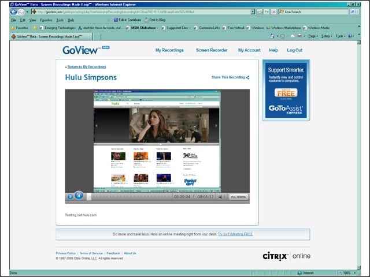Click the Feeds icon in command bar
The image size is (370, 277).
click(283, 36)
